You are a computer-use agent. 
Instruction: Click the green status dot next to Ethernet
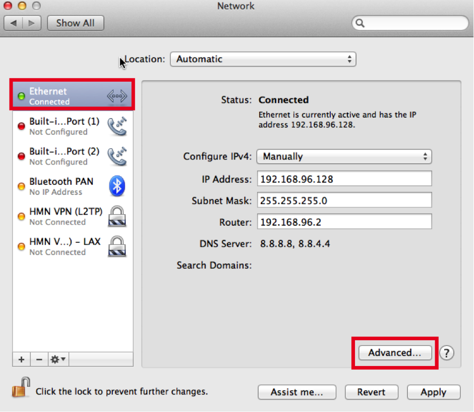[21, 96]
